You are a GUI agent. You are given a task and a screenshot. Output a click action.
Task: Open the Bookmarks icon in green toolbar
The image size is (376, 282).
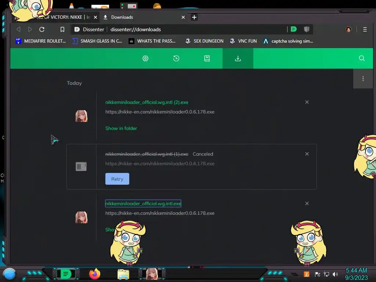(207, 58)
